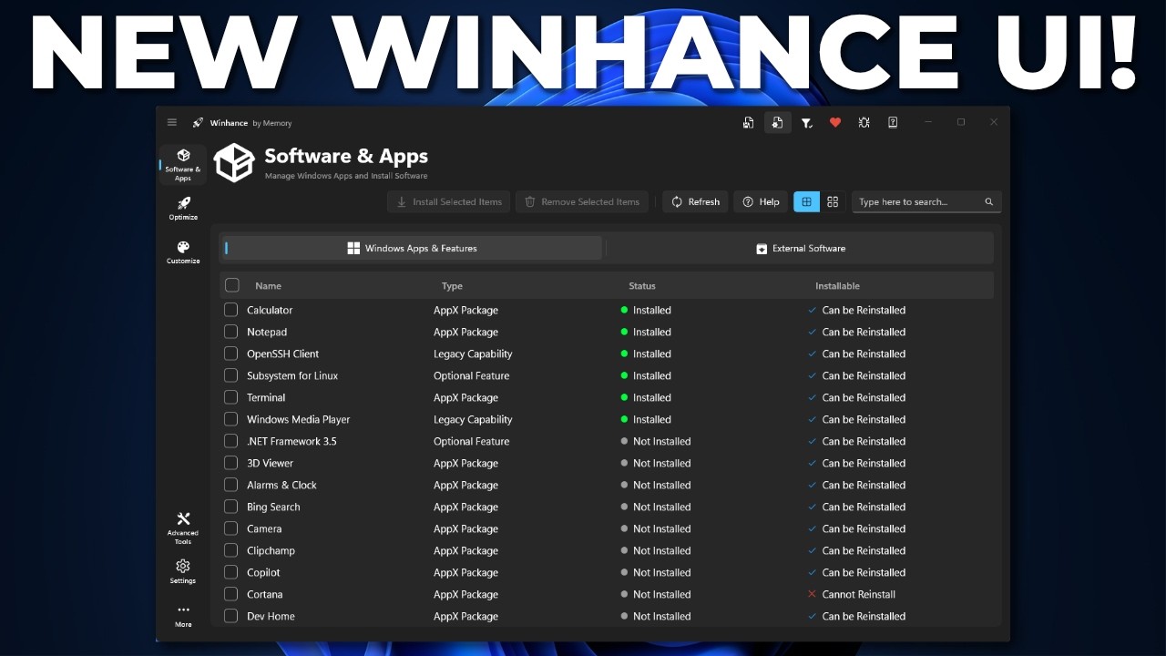Check the Cortana row checkbox
This screenshot has height=656, width=1166.
tap(230, 594)
